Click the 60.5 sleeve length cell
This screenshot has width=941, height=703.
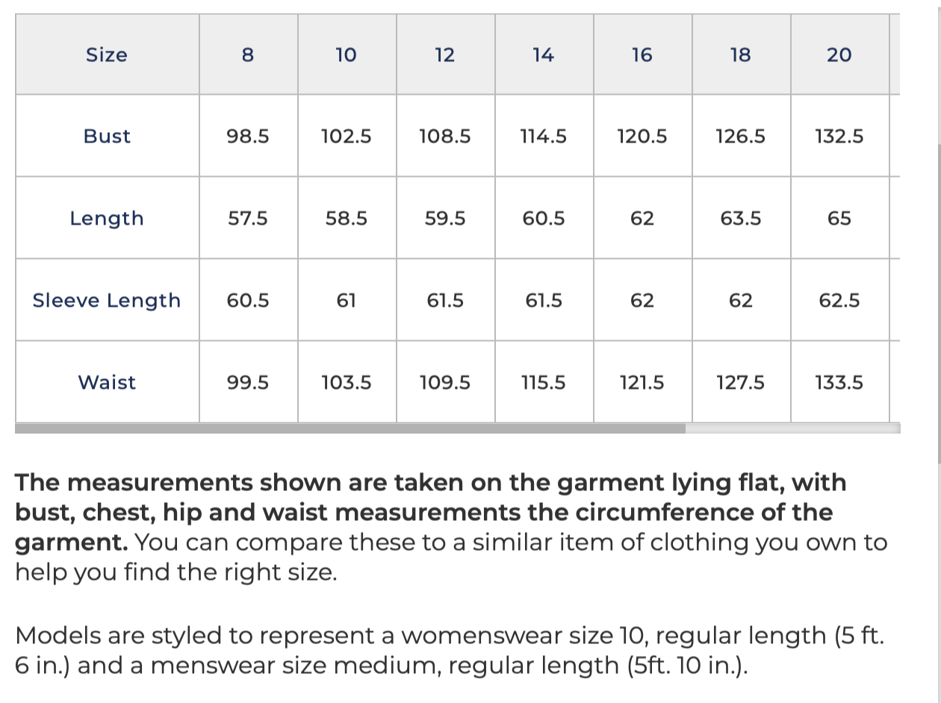pos(248,300)
